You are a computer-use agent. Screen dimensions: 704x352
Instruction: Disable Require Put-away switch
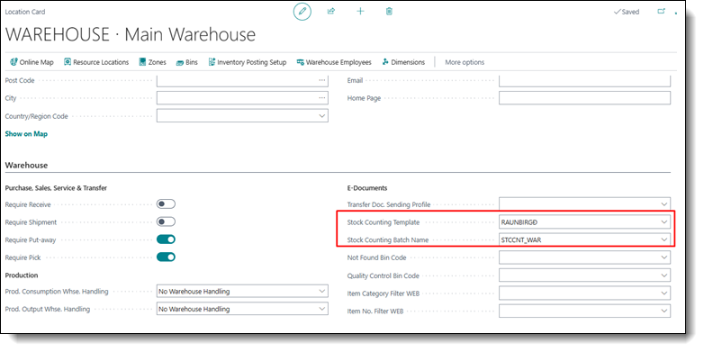tap(166, 239)
